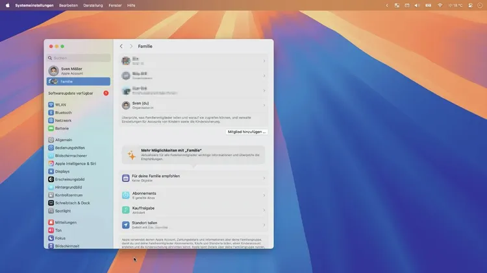
Task: Go to Allgemein settings
Action: 79,140
